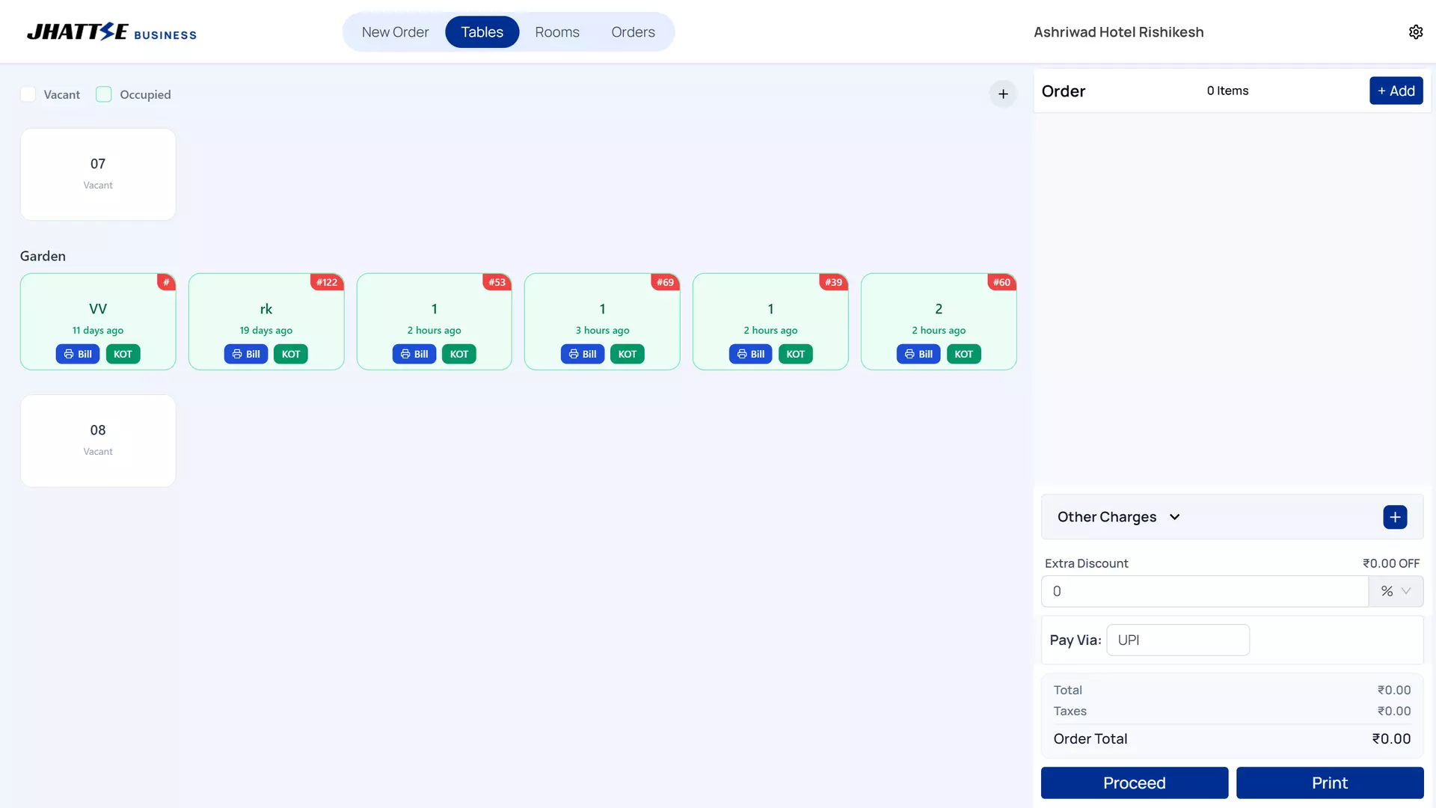This screenshot has height=808, width=1436.
Task: Print Bill for order #39 table
Action: (750, 354)
